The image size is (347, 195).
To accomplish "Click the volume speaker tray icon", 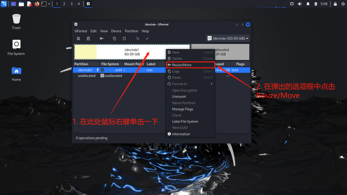I will tap(300, 4).
